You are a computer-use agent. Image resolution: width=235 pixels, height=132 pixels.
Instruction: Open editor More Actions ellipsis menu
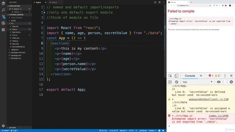pyautogui.click(x=164, y=3)
